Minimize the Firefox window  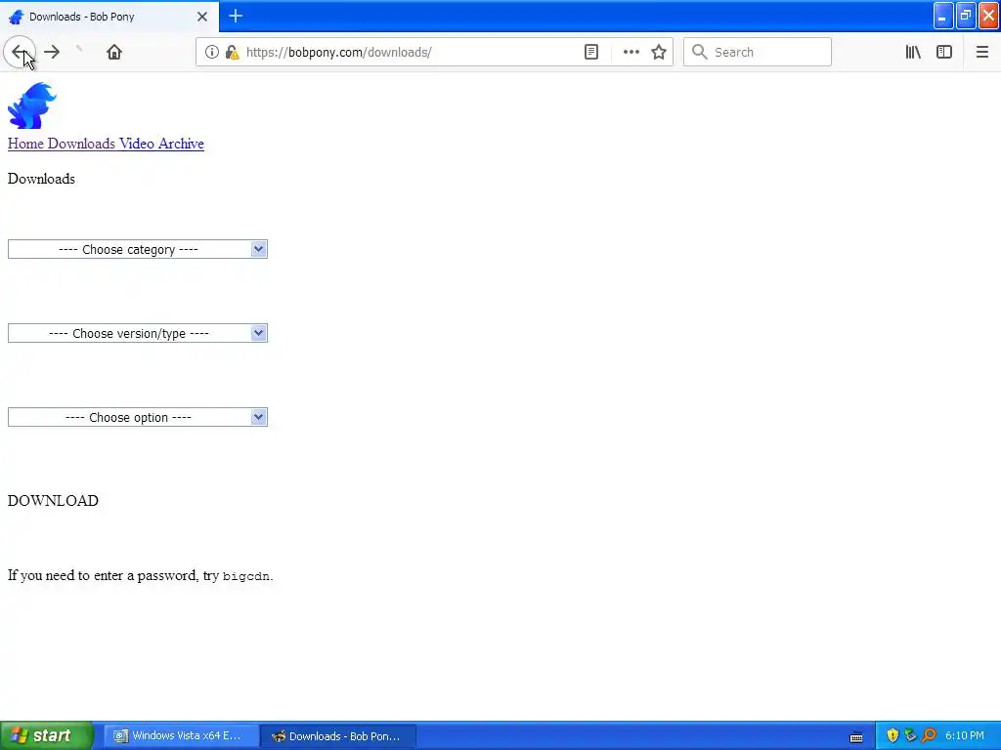943,16
